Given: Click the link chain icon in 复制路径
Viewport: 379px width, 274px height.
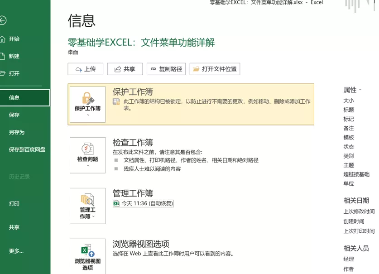Looking at the screenshot, I should pyautogui.click(x=153, y=69).
